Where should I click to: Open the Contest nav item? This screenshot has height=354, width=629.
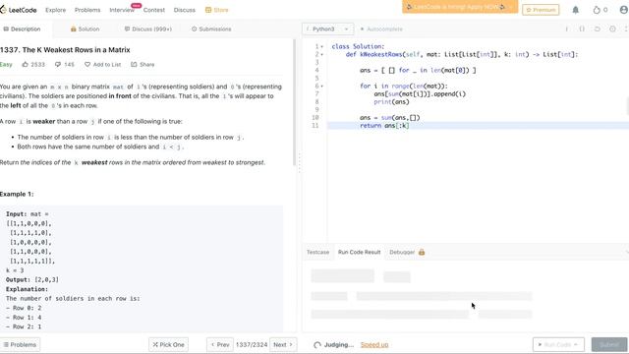(154, 10)
